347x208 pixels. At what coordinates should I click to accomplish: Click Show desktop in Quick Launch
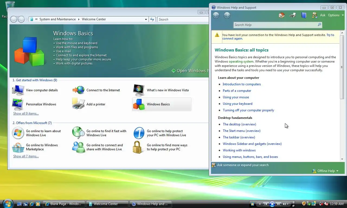point(19,204)
